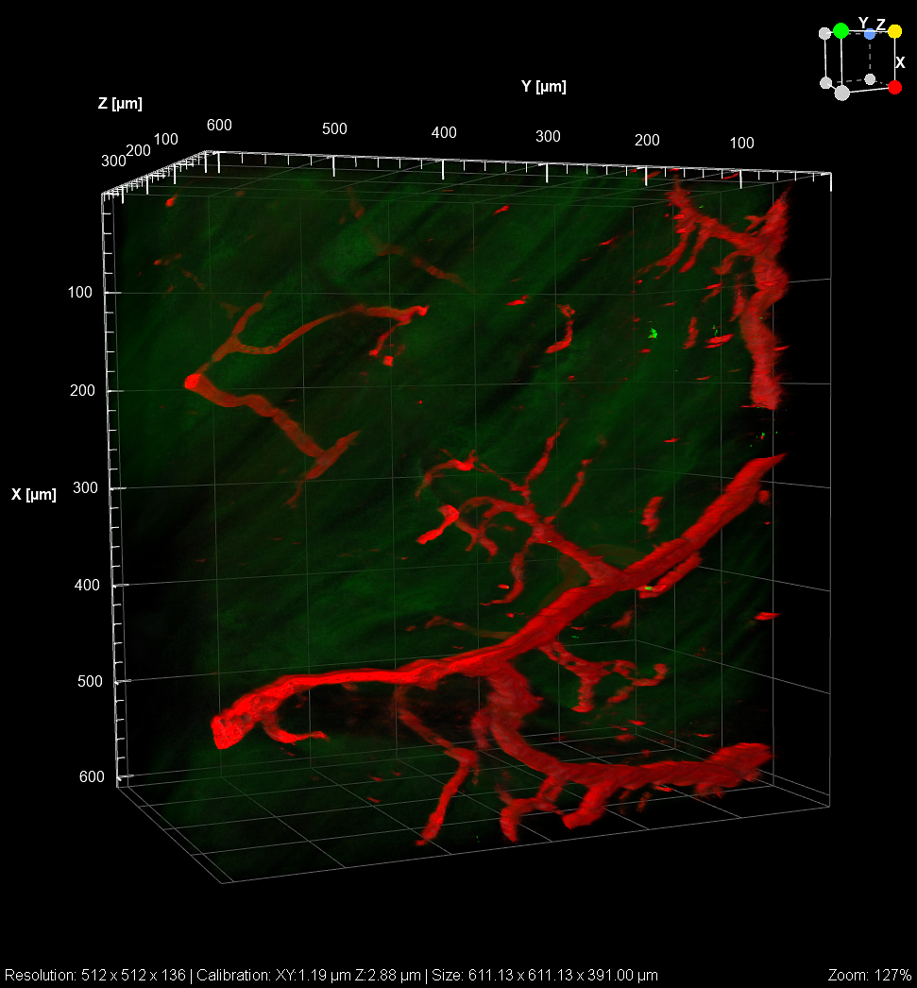Image resolution: width=917 pixels, height=988 pixels.
Task: Click the X label on the orientation cube
Action: (900, 62)
